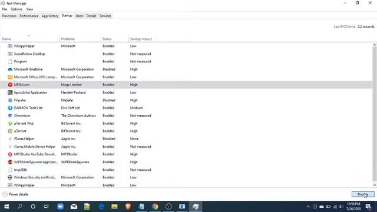Switch to the Details tab
The image size is (377, 212).
click(x=91, y=16)
